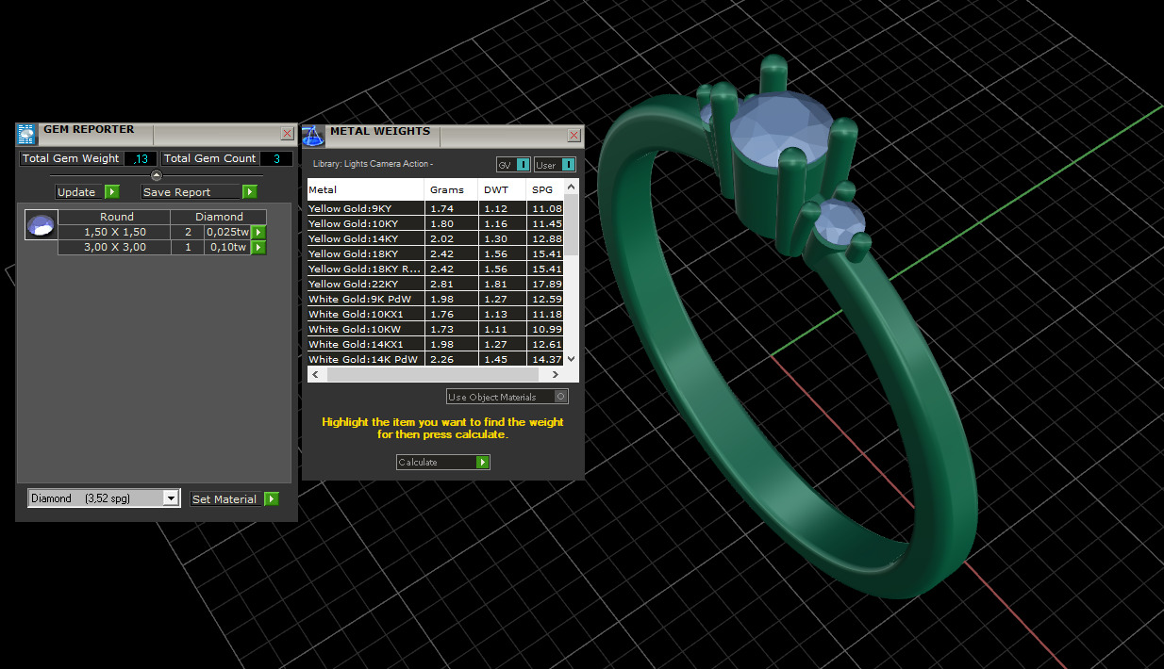Click the 1,50 X 1,50 gem size cell
This screenshot has height=669, width=1164.
pyautogui.click(x=114, y=233)
